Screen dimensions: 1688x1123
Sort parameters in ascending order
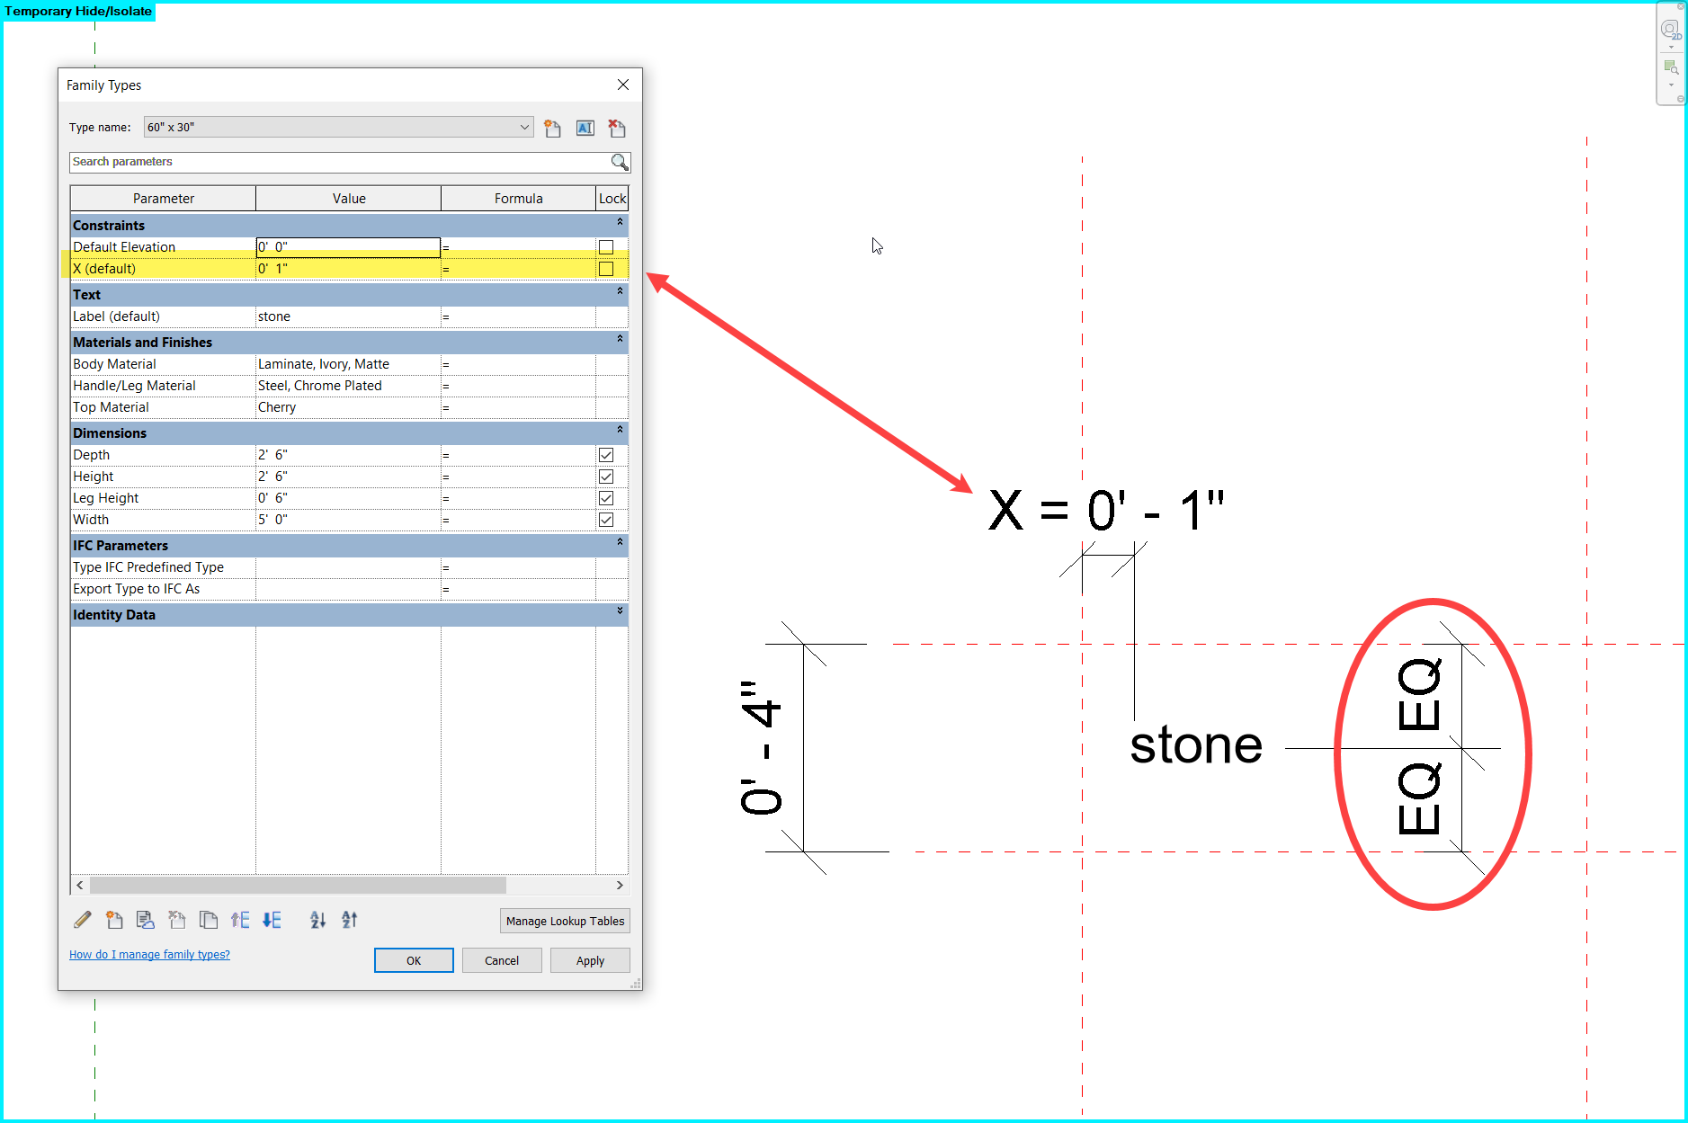coord(317,920)
